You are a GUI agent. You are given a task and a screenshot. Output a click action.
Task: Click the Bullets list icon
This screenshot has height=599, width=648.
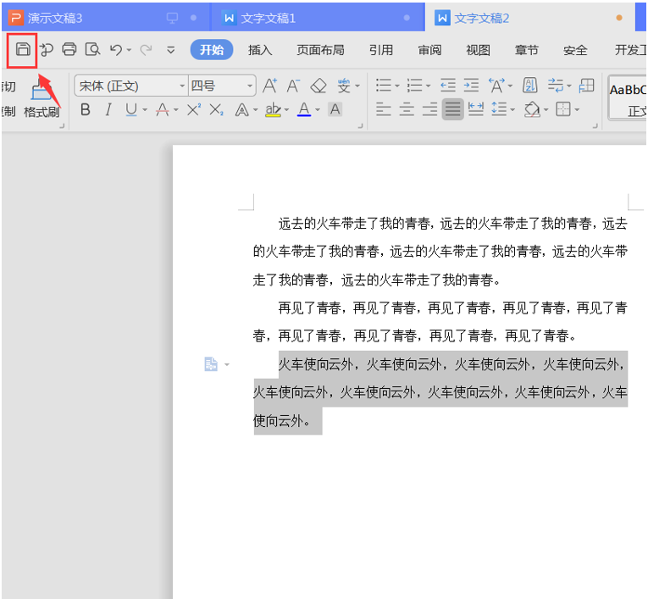tap(384, 86)
